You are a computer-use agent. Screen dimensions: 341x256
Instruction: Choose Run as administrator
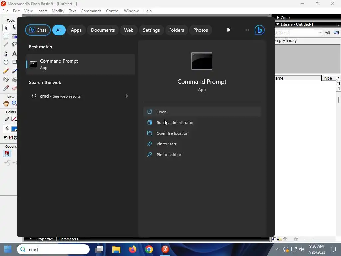pos(202,123)
